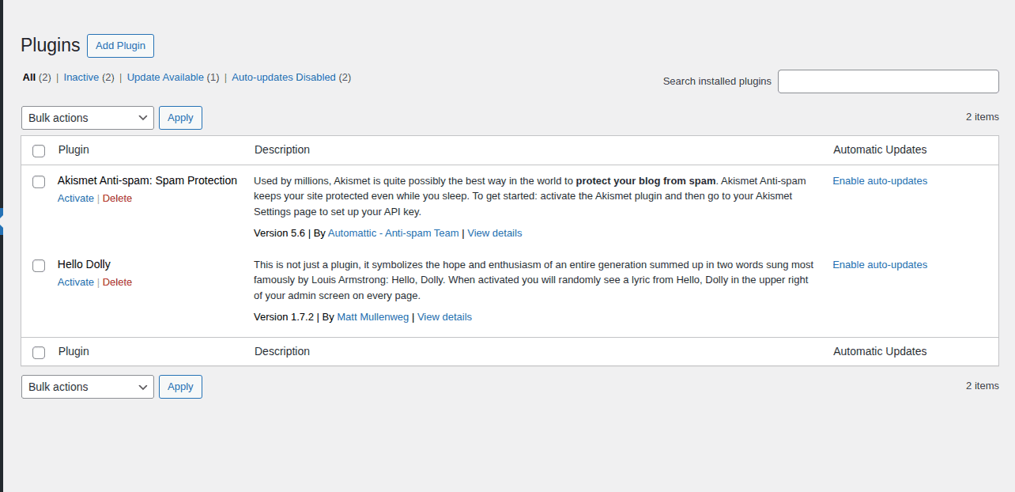This screenshot has width=1015, height=492.
Task: Click the bottom 2 items count
Action: pyautogui.click(x=983, y=386)
